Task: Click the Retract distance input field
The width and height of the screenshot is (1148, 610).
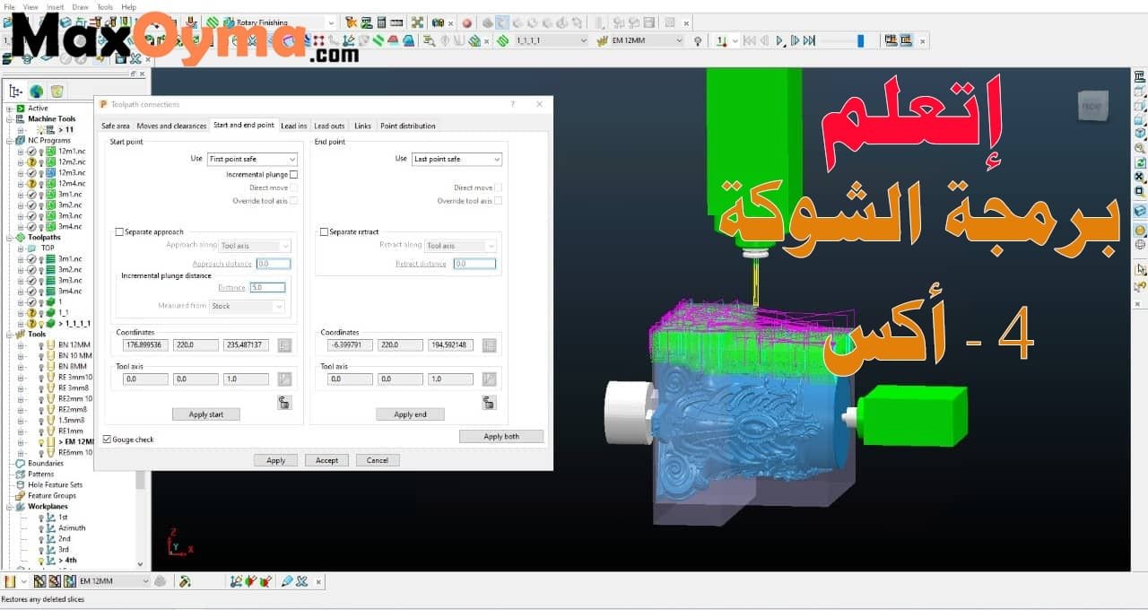Action: 474,264
